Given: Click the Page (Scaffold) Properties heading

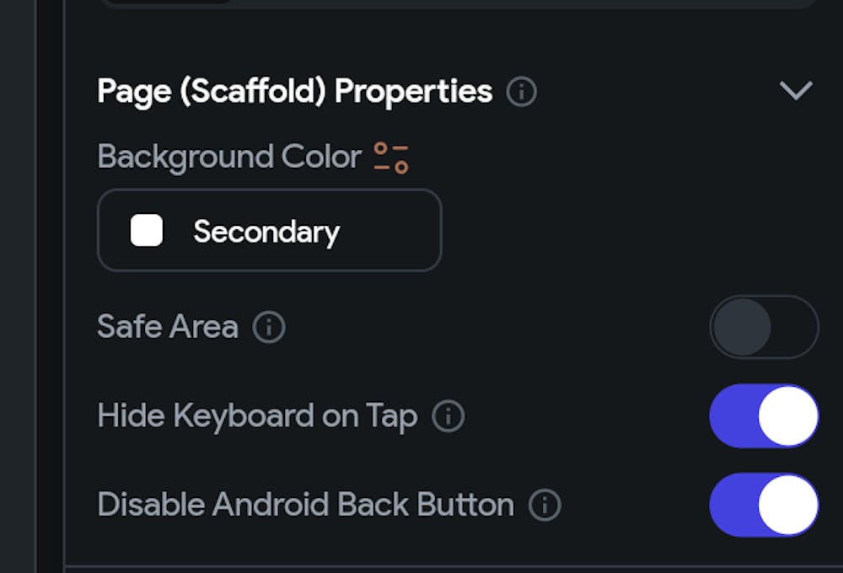Looking at the screenshot, I should click(x=294, y=91).
